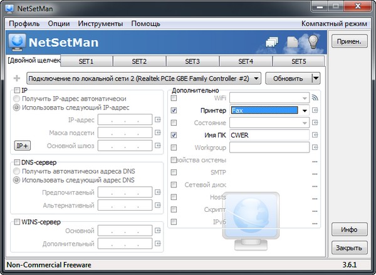376x275 pixels.
Task: Click the Примен. button
Action: [x=349, y=42]
